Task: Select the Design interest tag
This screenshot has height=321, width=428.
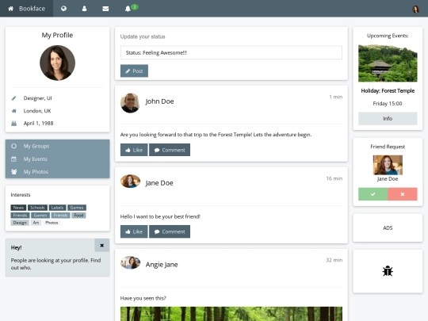Action: click(20, 223)
